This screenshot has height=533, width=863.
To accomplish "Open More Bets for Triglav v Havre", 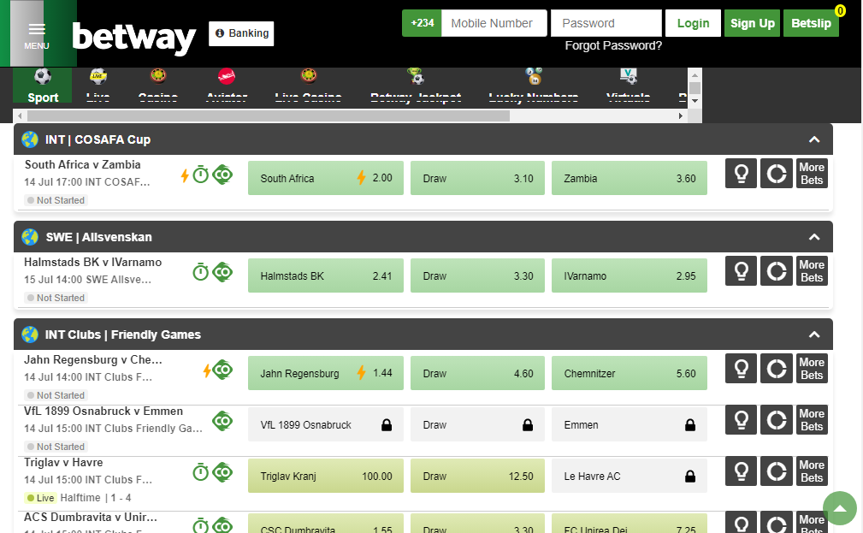I will point(812,471).
